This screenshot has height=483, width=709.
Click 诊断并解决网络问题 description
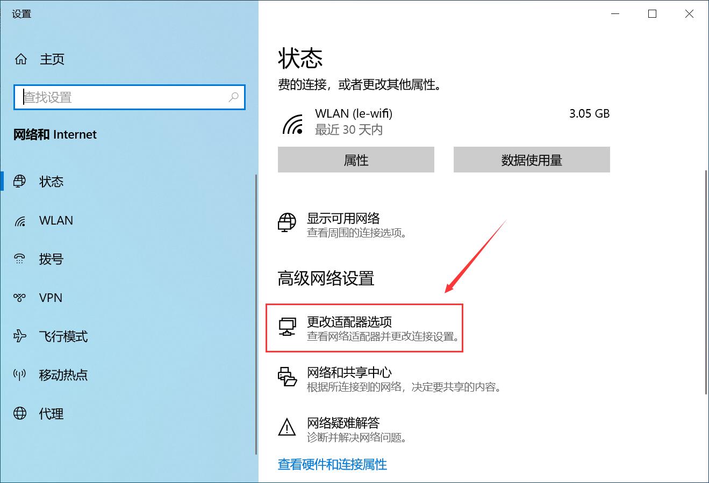357,437
